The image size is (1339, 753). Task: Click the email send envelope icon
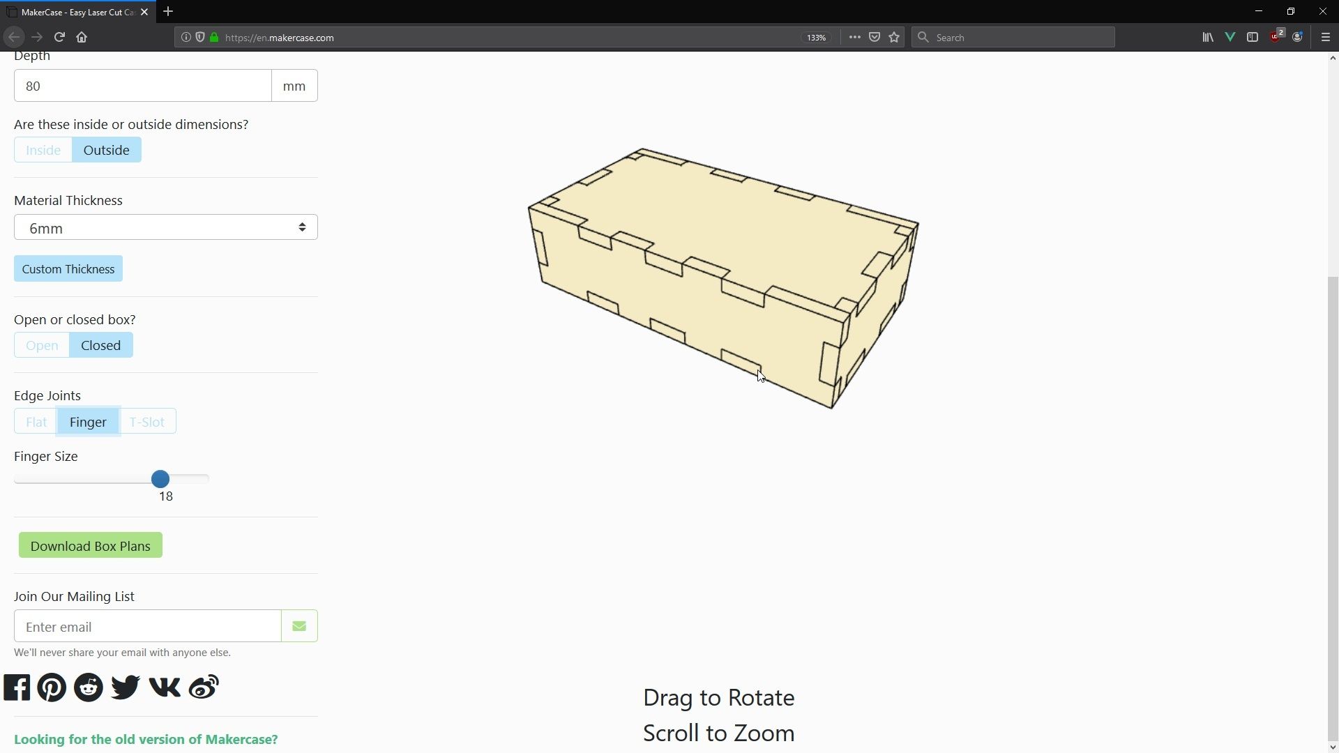coord(298,625)
